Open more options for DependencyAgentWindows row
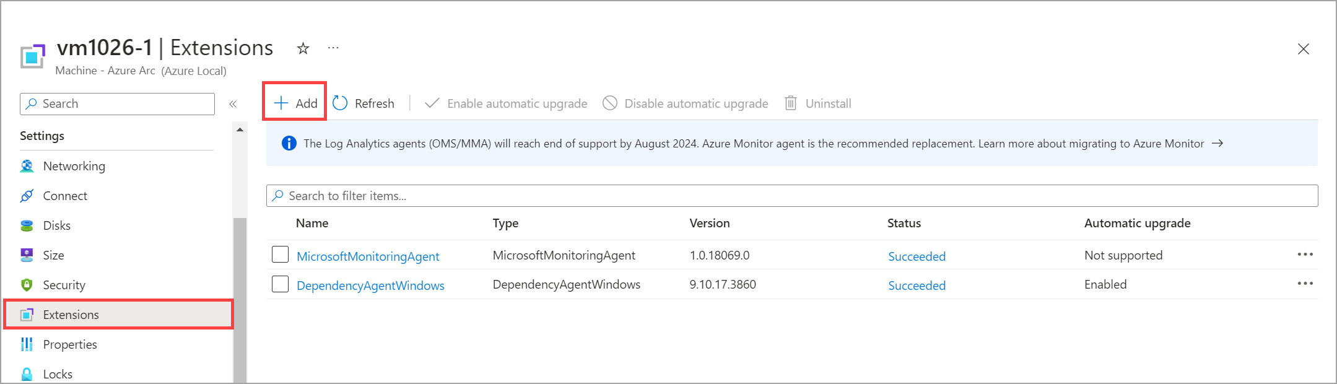The width and height of the screenshot is (1337, 384). tap(1305, 284)
